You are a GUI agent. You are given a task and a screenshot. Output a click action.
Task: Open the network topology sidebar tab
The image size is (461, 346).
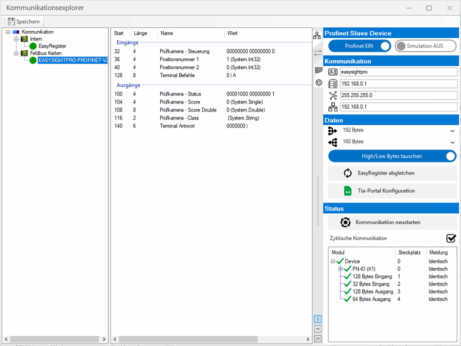click(317, 35)
